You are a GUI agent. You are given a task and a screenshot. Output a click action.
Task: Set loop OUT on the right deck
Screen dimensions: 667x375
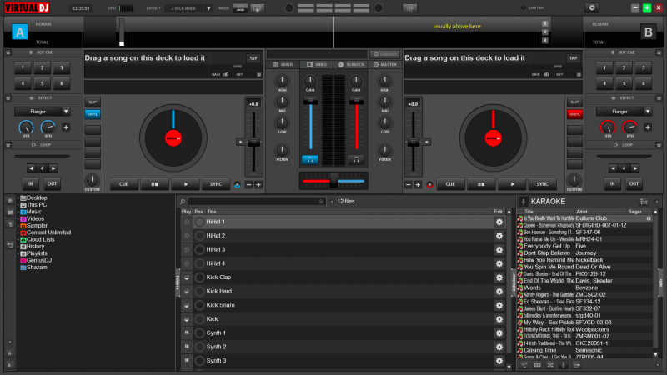634,183
